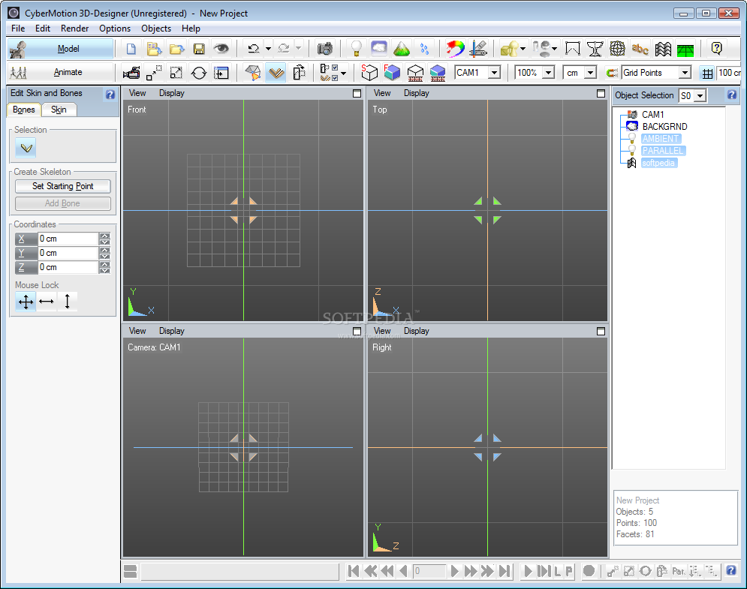
Task: Select the F solid cube display icon
Action: pyautogui.click(x=392, y=73)
